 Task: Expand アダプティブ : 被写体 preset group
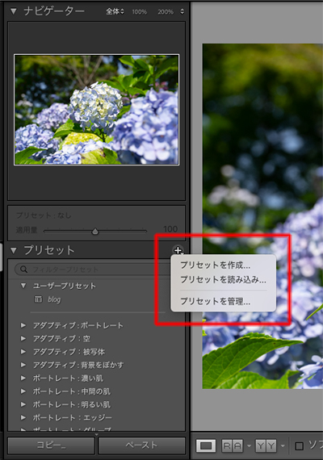[x=23, y=351]
